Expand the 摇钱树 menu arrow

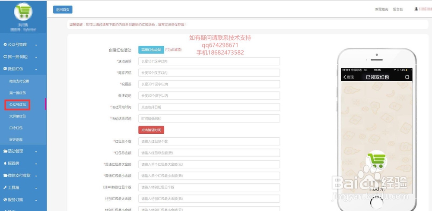point(36,164)
